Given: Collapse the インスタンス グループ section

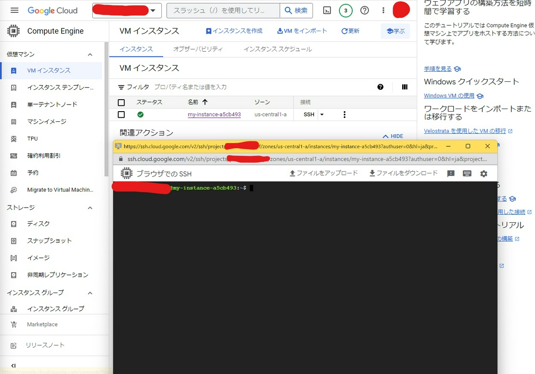Looking at the screenshot, I should click(90, 293).
